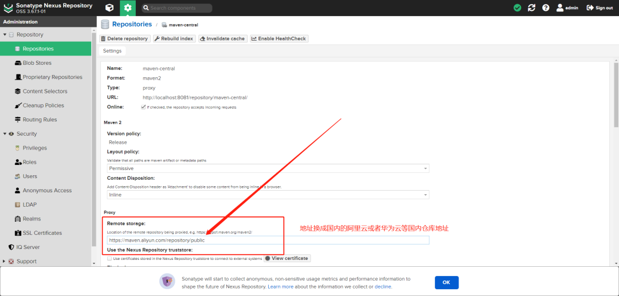Click the Rebuild index button

coord(174,38)
